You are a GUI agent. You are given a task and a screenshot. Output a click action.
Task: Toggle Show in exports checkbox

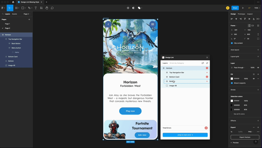(x=232, y=83)
